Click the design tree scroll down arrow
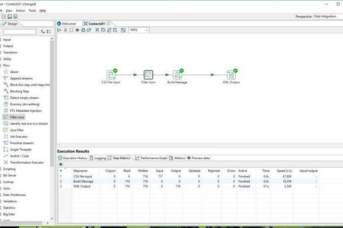This screenshot has width=343, height=228. point(52,218)
